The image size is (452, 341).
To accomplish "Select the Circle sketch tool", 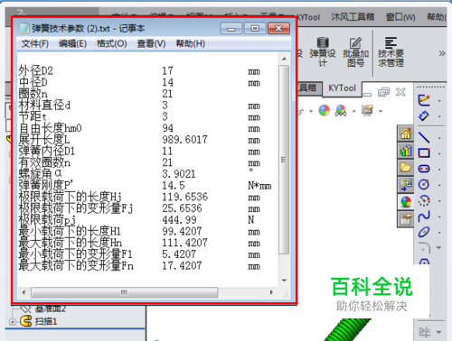I will (424, 184).
